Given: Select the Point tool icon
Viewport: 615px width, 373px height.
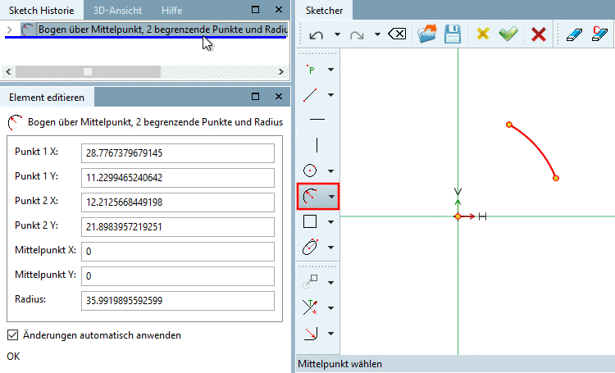Looking at the screenshot, I should [311, 70].
